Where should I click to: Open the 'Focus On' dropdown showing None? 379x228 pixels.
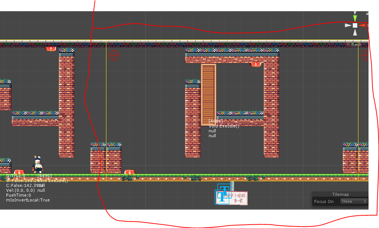coord(354,201)
